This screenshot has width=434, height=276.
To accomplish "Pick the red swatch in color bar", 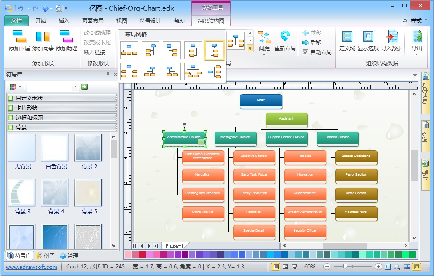I will pos(142,255).
